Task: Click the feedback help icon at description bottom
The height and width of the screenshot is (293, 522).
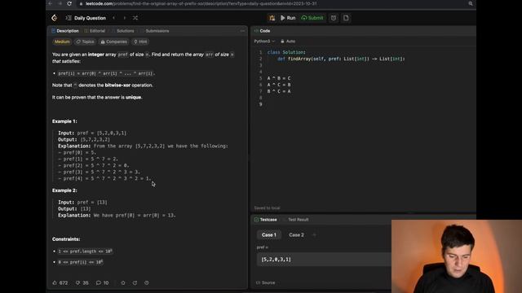Action: (147, 283)
